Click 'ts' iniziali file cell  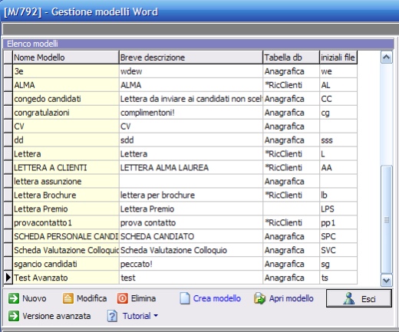click(x=338, y=278)
